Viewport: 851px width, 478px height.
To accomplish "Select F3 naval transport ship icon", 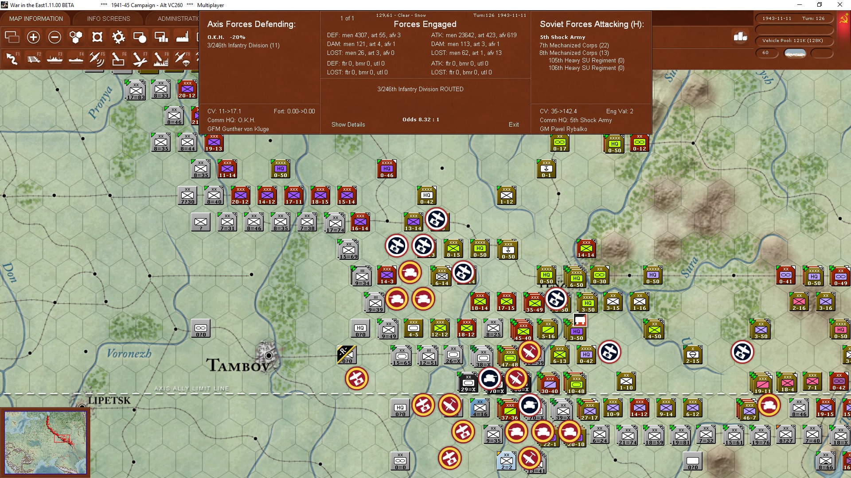I will [x=55, y=58].
